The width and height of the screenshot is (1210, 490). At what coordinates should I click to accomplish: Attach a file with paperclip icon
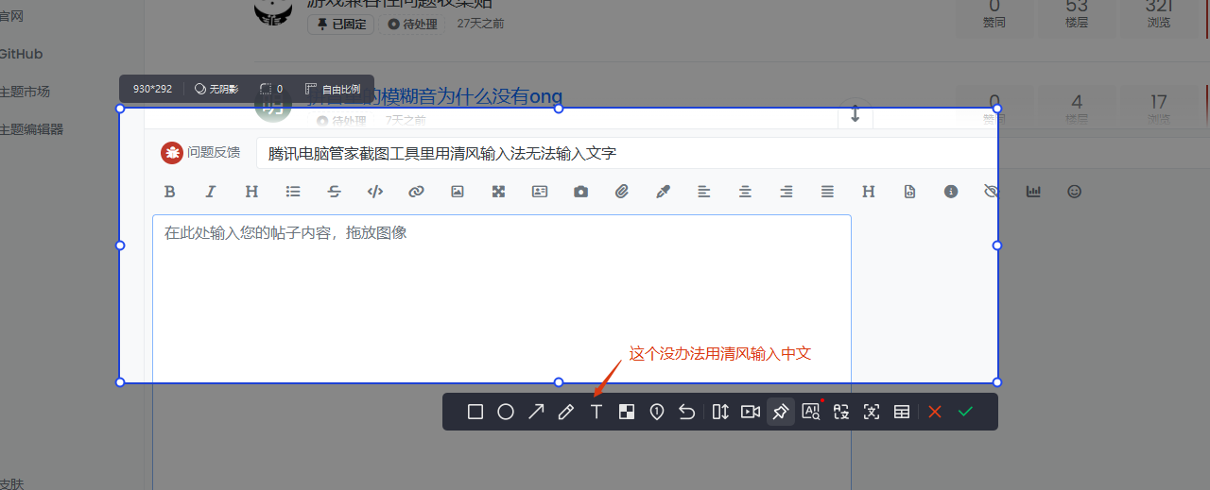click(x=622, y=192)
